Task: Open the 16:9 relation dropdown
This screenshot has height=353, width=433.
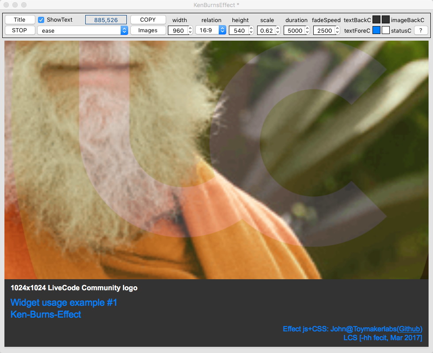Action: tap(211, 30)
